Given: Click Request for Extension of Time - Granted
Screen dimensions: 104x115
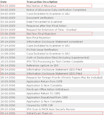Looking at the screenshot, I should click(52, 30).
